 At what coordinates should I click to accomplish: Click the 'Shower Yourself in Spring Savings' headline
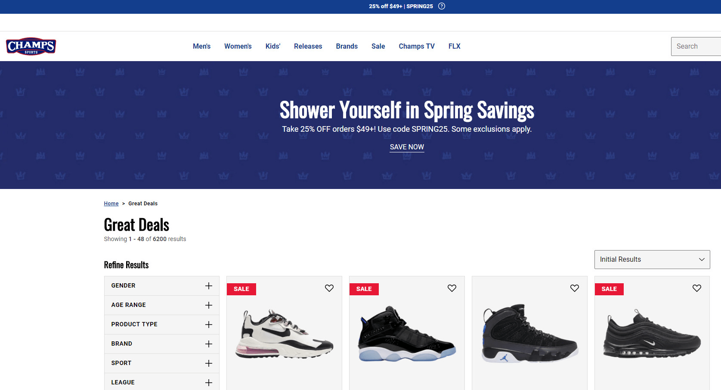pos(407,110)
